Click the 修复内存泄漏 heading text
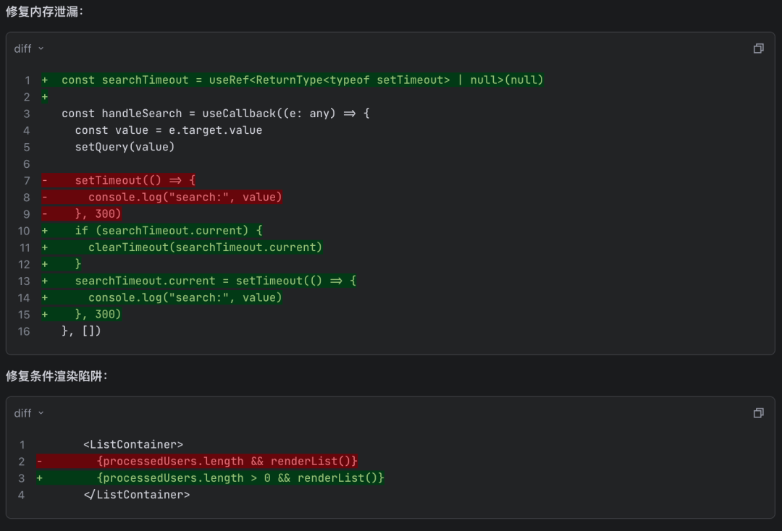The width and height of the screenshot is (782, 531). [45, 12]
